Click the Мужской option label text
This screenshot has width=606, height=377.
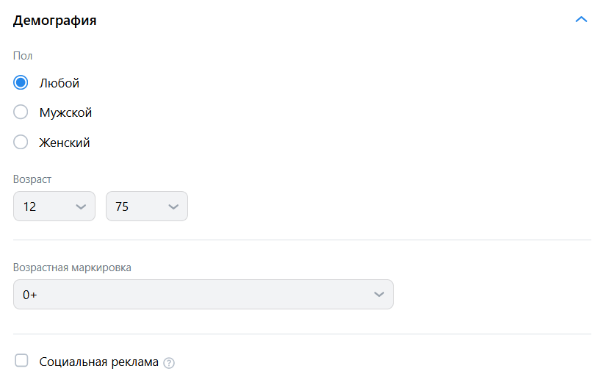point(65,112)
